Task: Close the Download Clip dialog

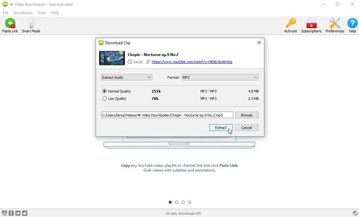Action: 259,43
